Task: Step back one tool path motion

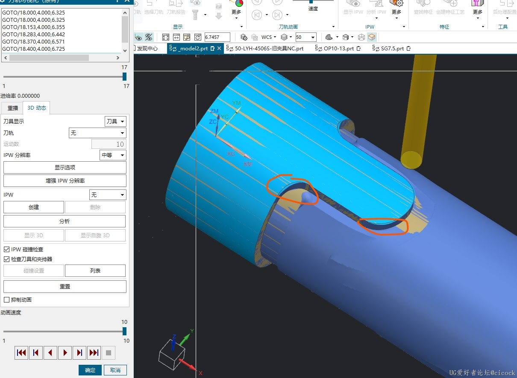Action: tap(36, 353)
